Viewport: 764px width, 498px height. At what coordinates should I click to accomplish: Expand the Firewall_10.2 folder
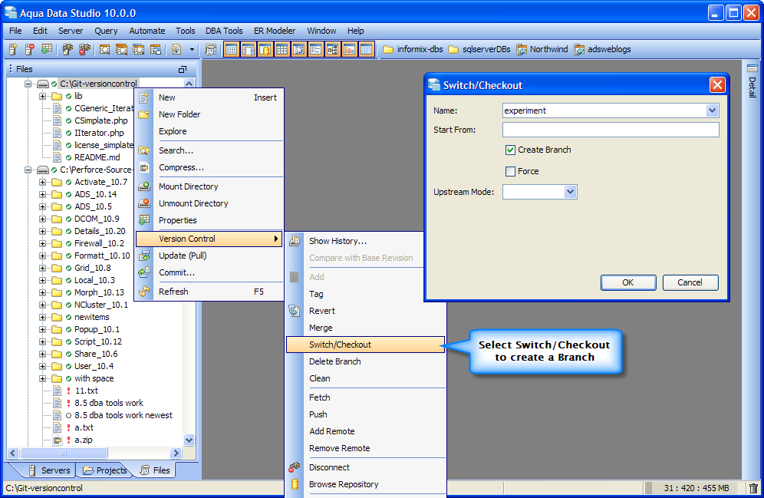[x=43, y=244]
